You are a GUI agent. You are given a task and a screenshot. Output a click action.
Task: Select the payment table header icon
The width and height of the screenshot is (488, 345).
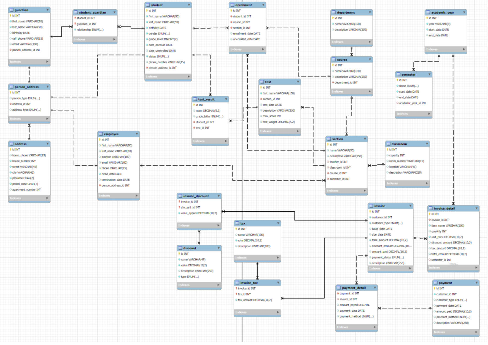pos(436,283)
